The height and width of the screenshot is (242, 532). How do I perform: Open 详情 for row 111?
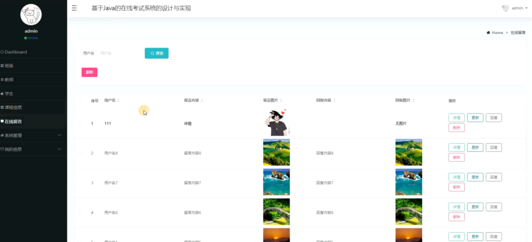coord(456,118)
